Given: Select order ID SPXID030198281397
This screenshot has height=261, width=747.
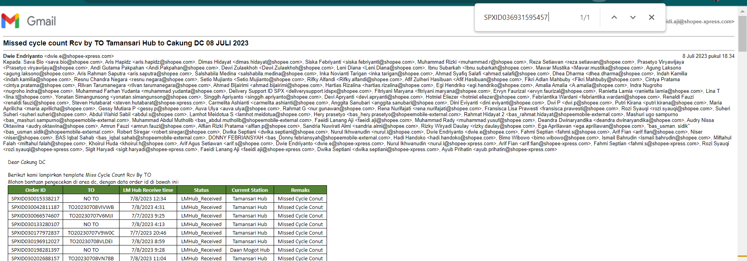Looking at the screenshot, I should tap(35, 250).
